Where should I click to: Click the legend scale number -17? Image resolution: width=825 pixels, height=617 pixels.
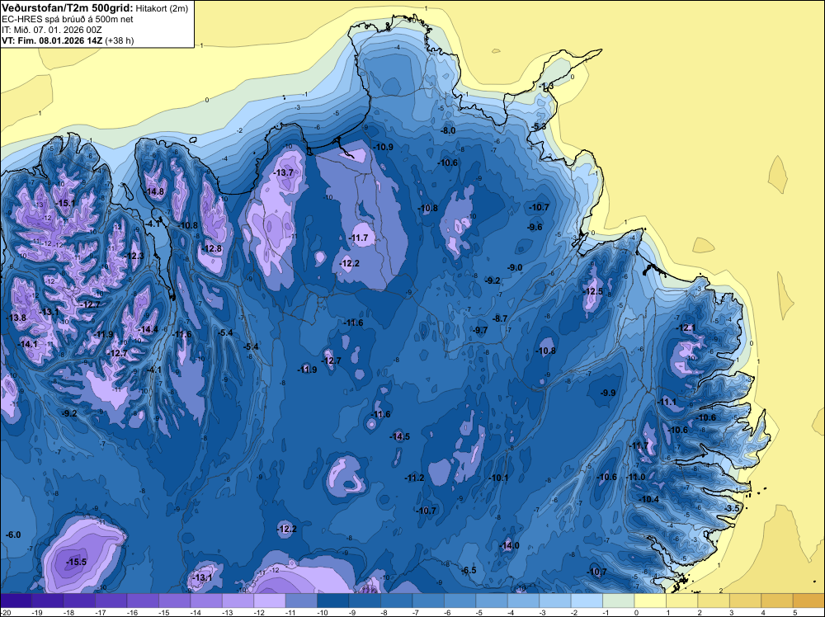click(100, 612)
